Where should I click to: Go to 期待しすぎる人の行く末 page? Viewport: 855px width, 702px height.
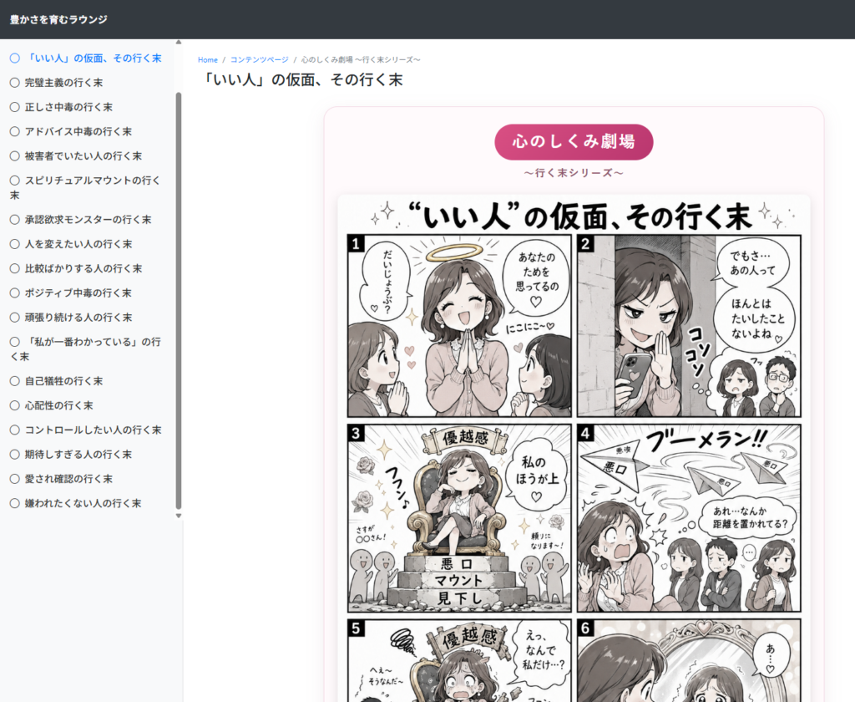78,455
